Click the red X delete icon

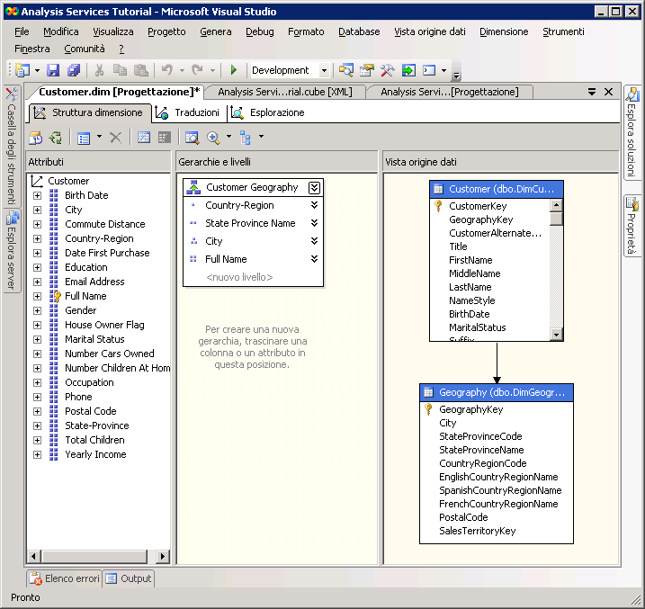pos(115,138)
